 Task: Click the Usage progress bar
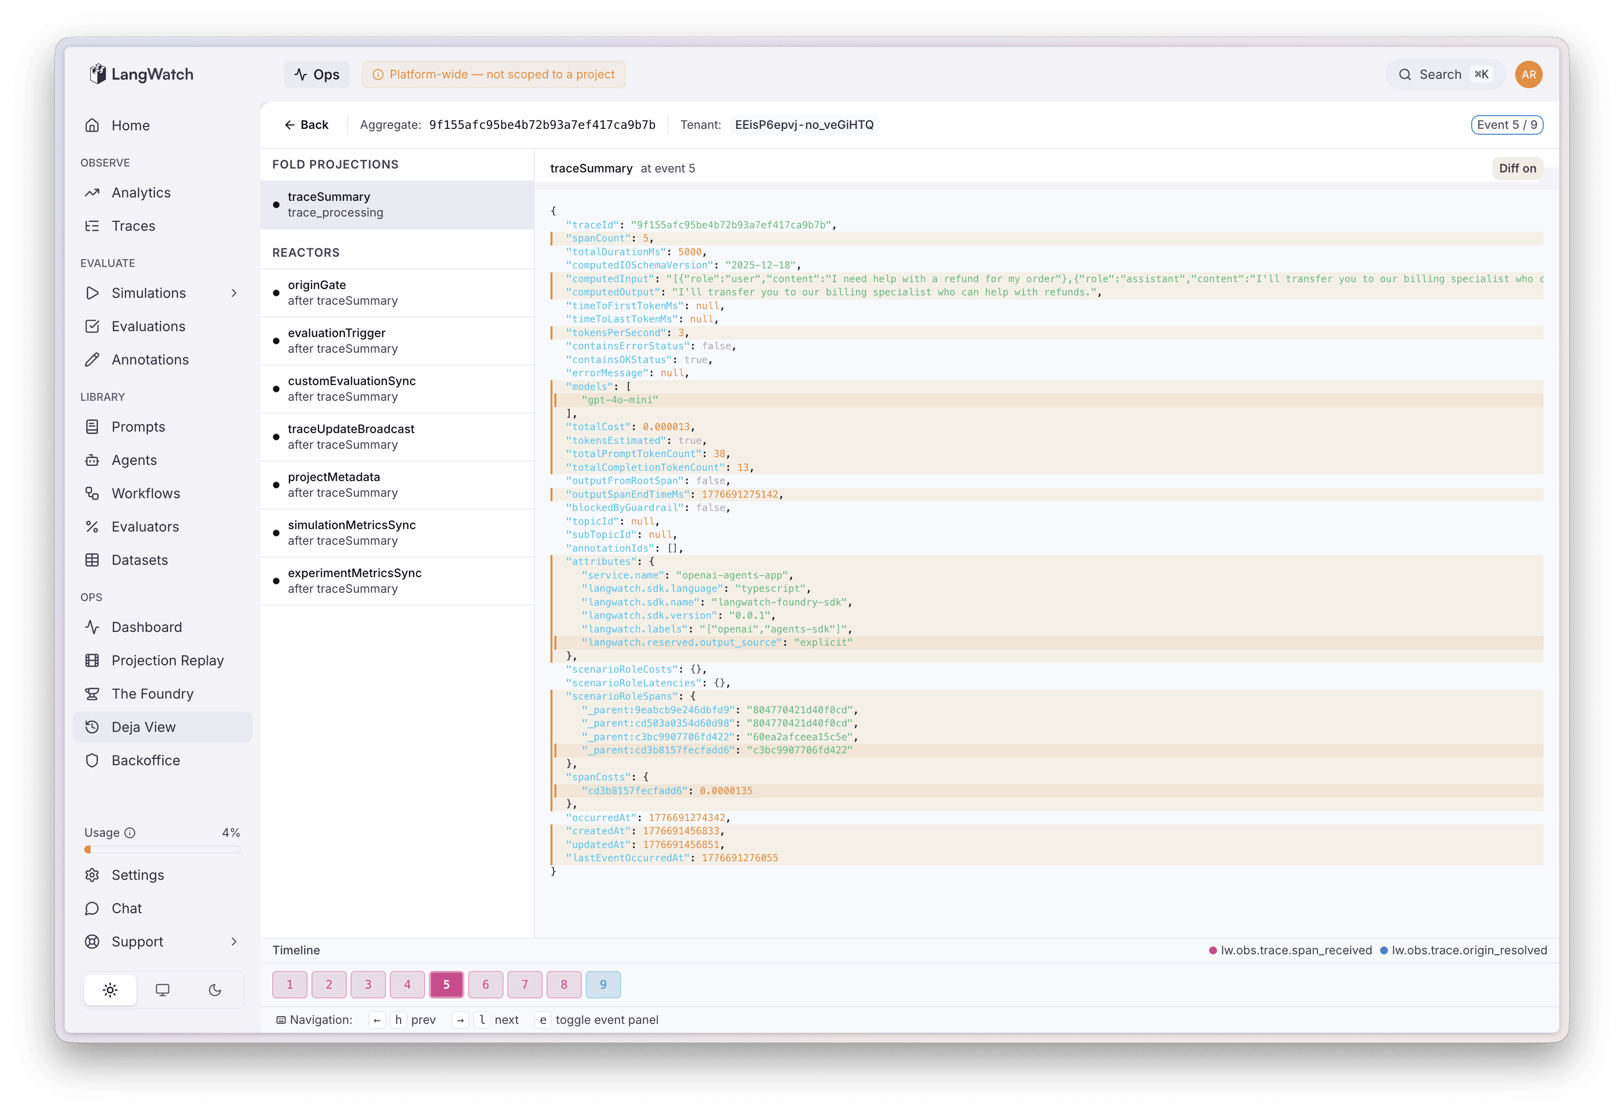pos(162,850)
